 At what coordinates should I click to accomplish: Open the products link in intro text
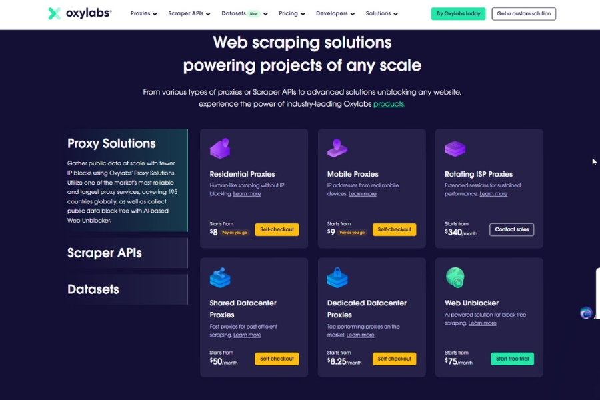tap(389, 104)
